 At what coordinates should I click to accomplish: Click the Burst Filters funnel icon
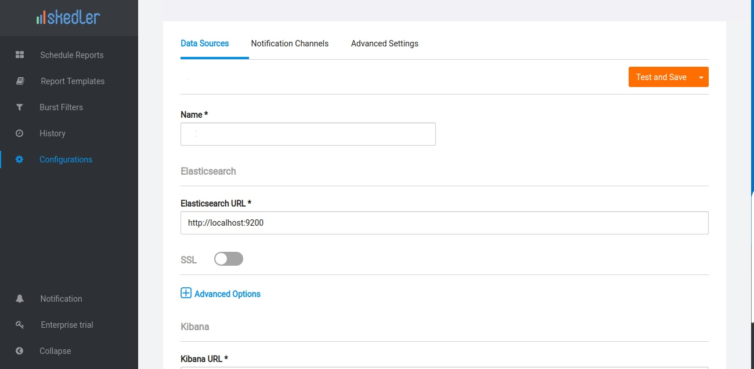[x=20, y=107]
